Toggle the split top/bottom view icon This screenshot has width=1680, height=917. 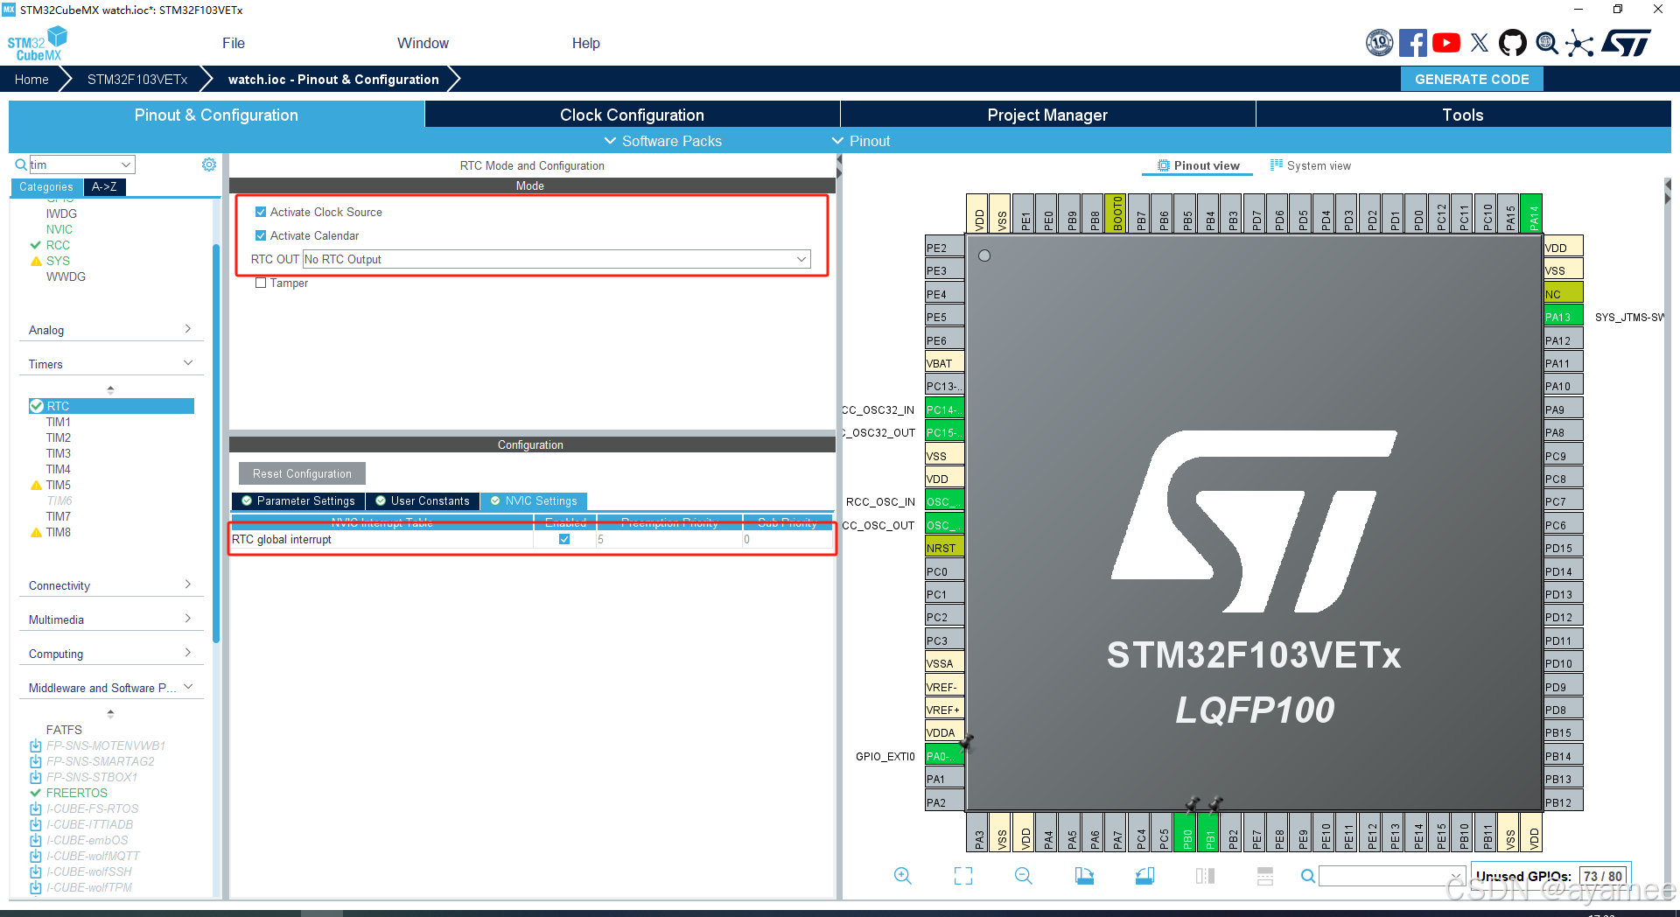pyautogui.click(x=1265, y=876)
